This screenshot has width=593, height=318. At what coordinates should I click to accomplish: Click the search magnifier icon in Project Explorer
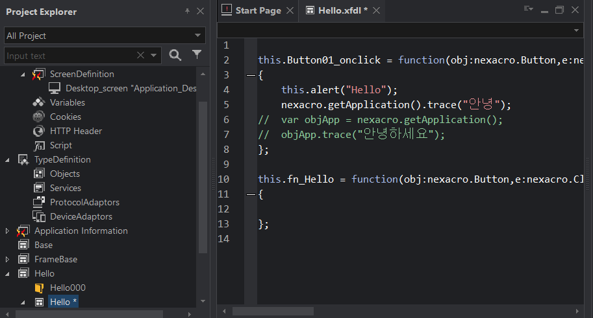(175, 55)
